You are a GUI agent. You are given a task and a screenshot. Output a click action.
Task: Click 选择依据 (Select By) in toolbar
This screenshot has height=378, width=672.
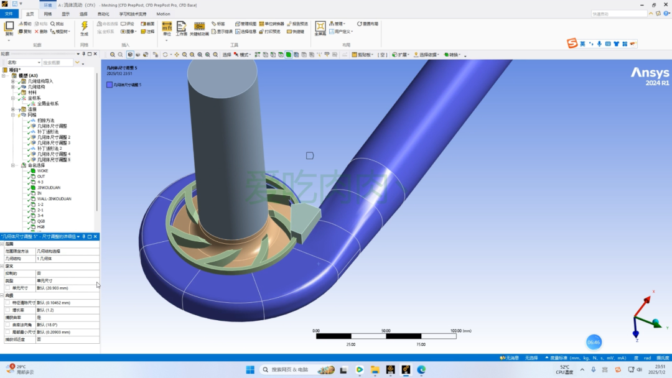426,55
